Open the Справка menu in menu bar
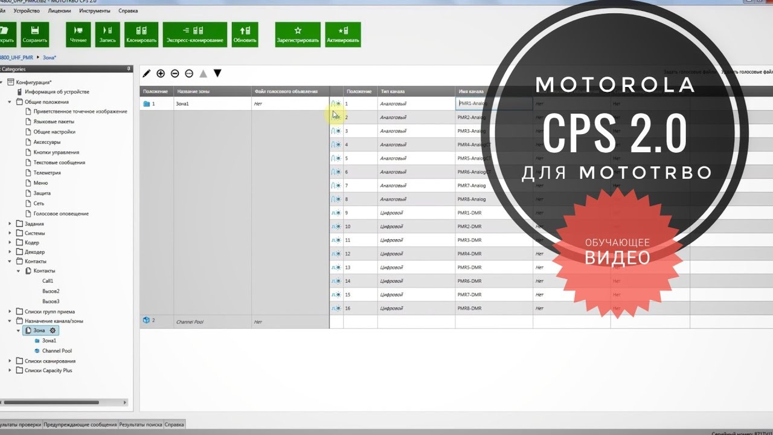Screen dimensions: 773x435 [128, 11]
